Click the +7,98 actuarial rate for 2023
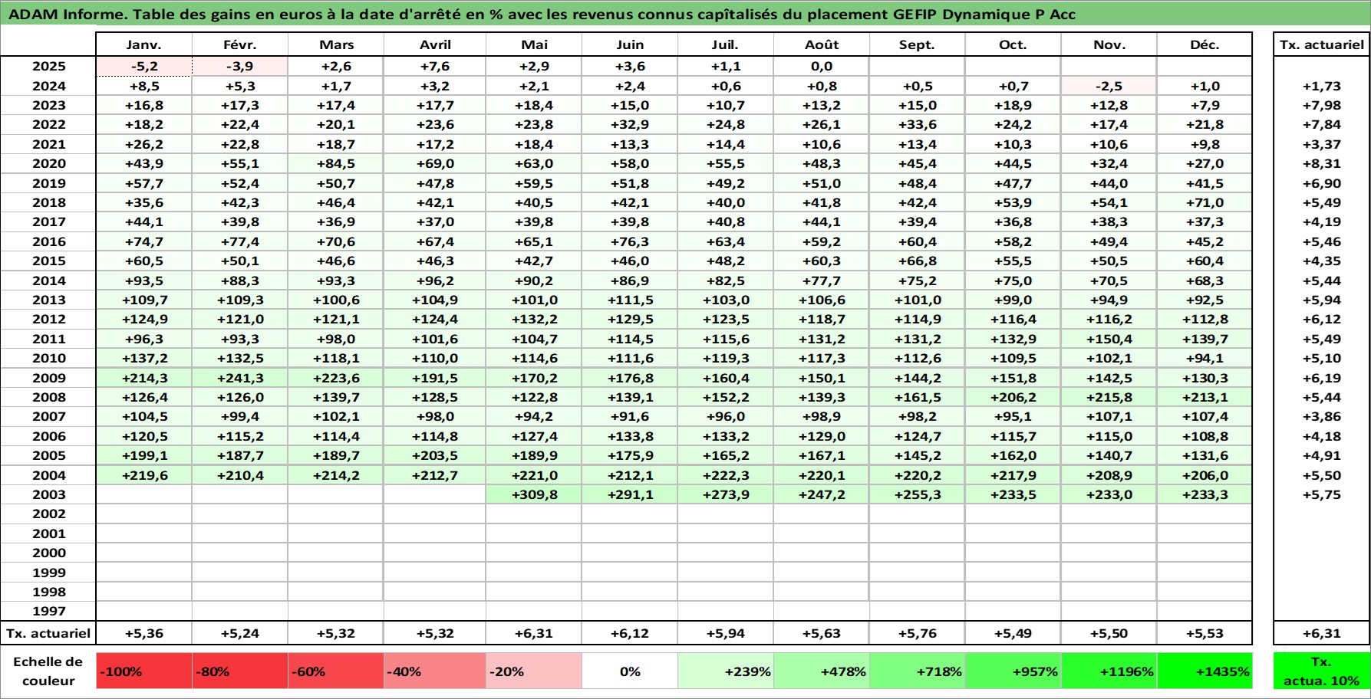Image resolution: width=1371 pixels, height=699 pixels. pyautogui.click(x=1322, y=105)
